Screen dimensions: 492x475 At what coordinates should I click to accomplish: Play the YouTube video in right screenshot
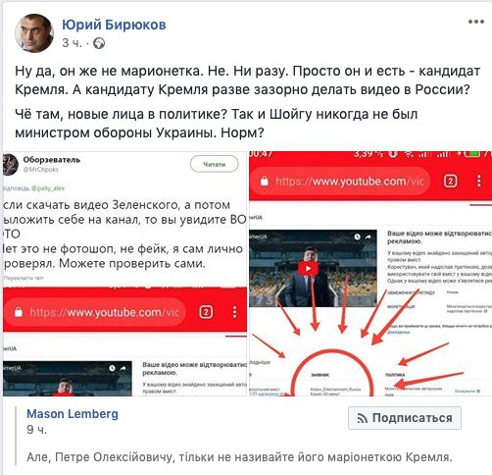pos(308,268)
